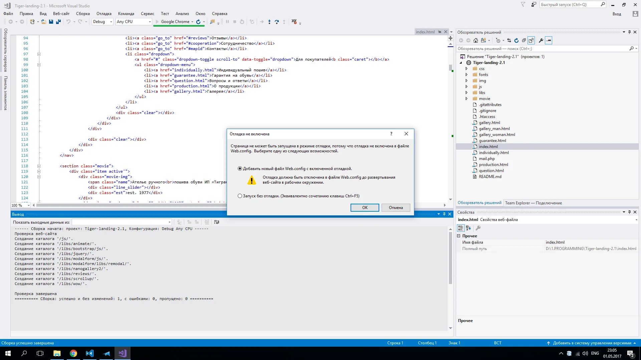Click the Collapse All icon in Solution Explorer
The height and width of the screenshot is (360, 641).
(x=524, y=40)
